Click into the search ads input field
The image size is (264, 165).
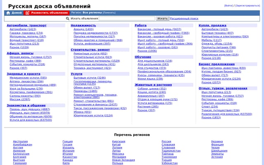127,19
